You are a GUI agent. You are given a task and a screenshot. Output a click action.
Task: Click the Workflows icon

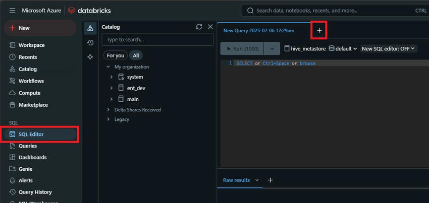tap(12, 81)
